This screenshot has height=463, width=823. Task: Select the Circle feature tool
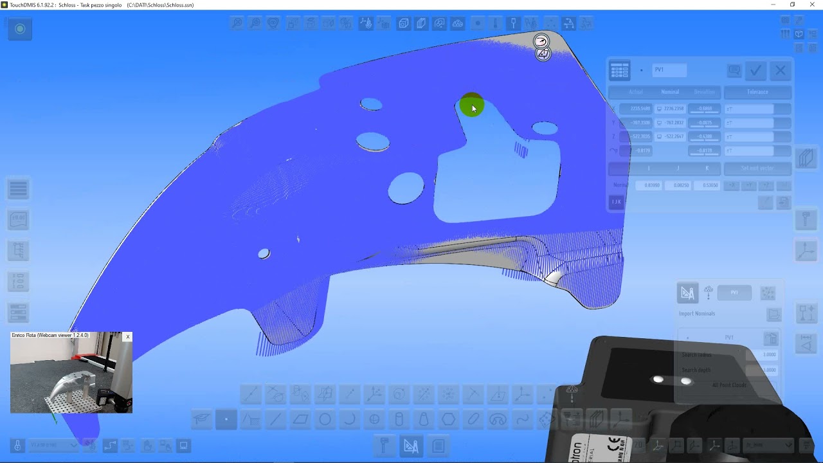[325, 420]
